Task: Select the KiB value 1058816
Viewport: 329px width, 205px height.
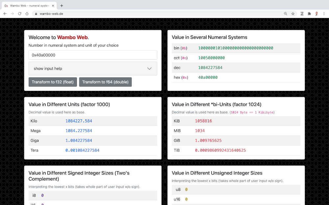Action: tap(203, 121)
